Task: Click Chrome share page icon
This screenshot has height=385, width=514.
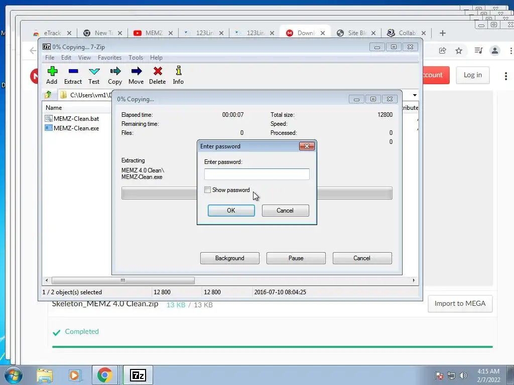Action: tap(443, 51)
